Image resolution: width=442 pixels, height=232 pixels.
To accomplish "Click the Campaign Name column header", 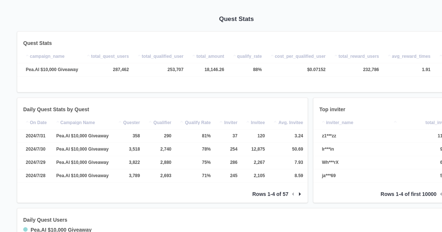I will (77, 123).
